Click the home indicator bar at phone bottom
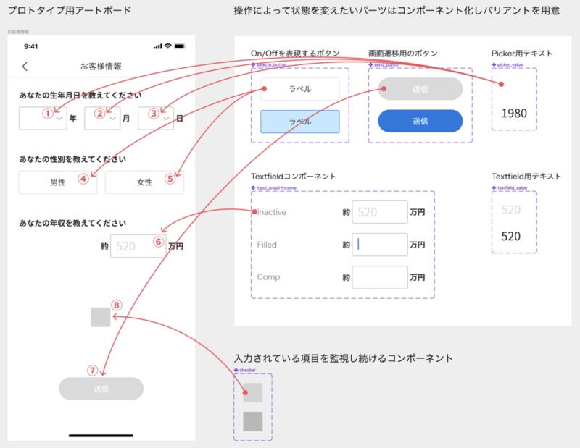 [x=101, y=436]
